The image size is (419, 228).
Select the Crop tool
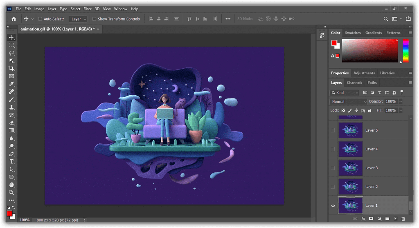tap(11, 68)
